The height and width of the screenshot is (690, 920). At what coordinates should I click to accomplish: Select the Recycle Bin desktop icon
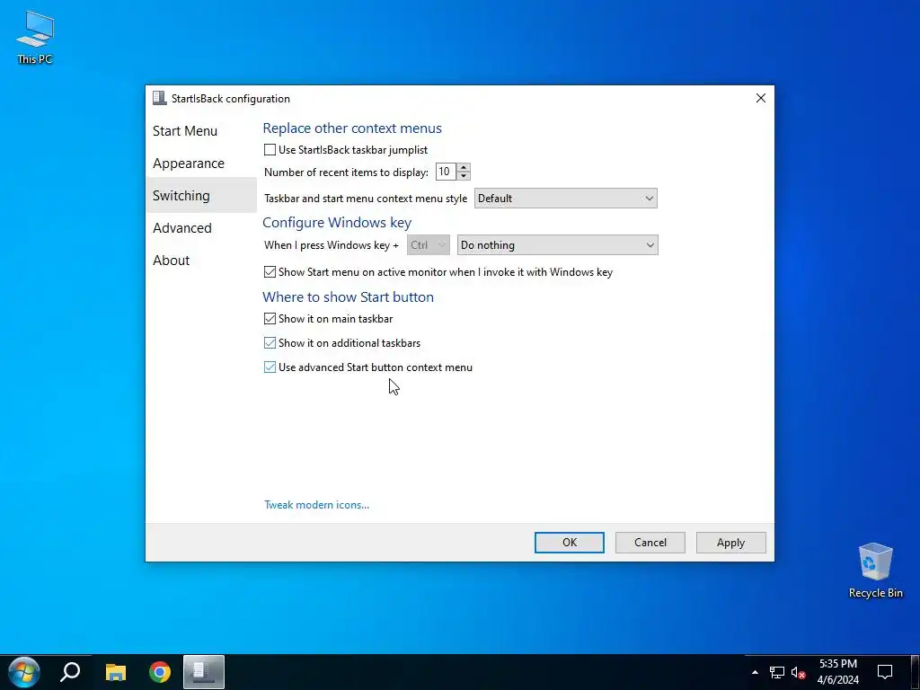pos(875,571)
